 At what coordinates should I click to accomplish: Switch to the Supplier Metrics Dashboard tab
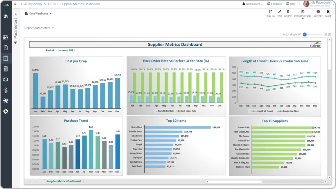[64, 181]
